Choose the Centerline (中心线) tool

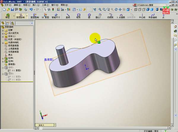[142, 16]
